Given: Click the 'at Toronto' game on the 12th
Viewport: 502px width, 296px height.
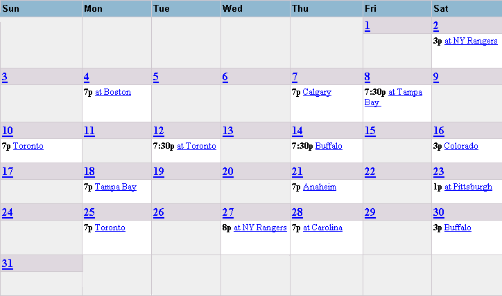Looking at the screenshot, I should (197, 146).
